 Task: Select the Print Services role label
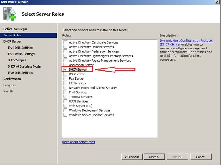[x=78, y=92]
